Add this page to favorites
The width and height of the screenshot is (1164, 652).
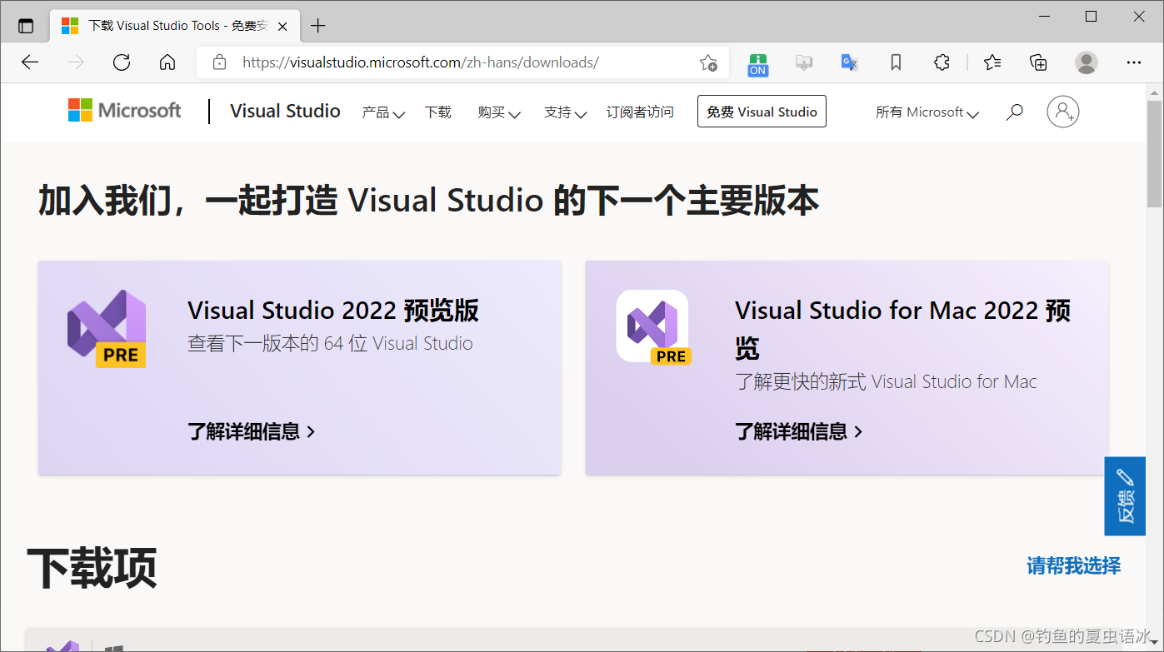708,62
